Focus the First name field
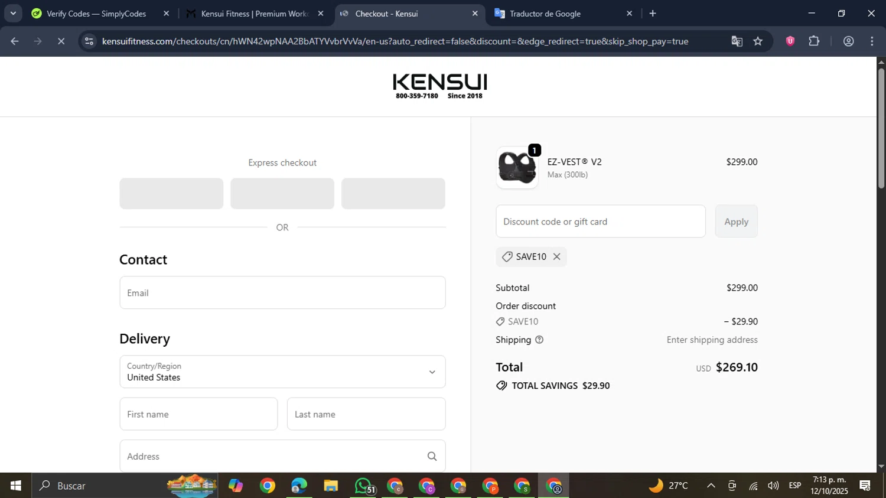886x498 pixels. [198, 414]
